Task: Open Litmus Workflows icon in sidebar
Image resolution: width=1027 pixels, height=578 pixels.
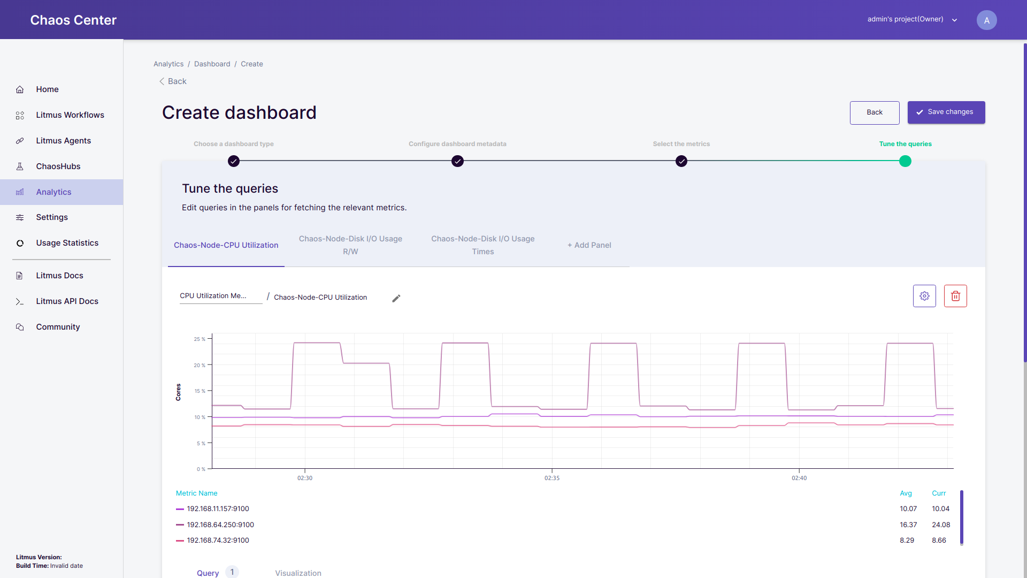Action: (20, 115)
